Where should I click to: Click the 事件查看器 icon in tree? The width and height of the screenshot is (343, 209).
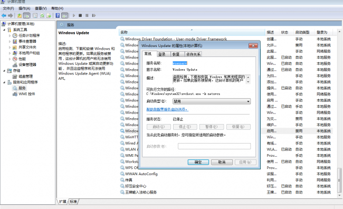tap(15, 41)
